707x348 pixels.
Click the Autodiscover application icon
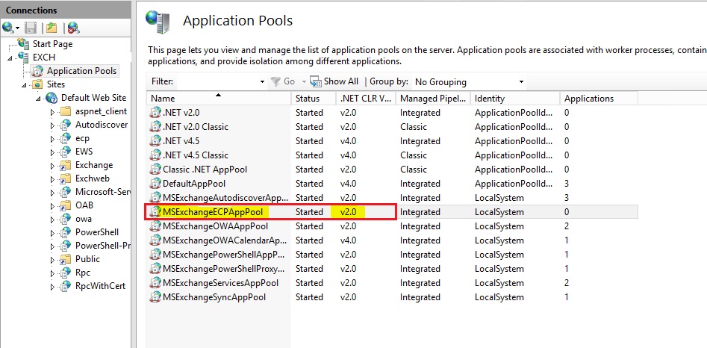tap(66, 125)
